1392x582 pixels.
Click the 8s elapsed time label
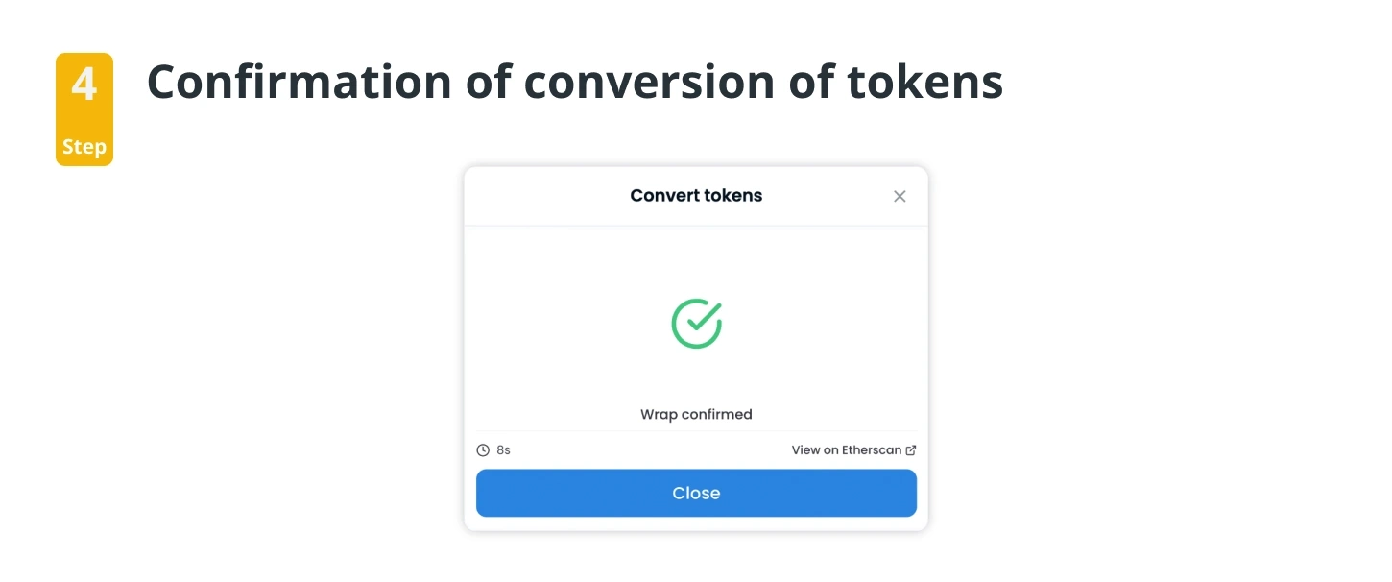pyautogui.click(x=503, y=449)
